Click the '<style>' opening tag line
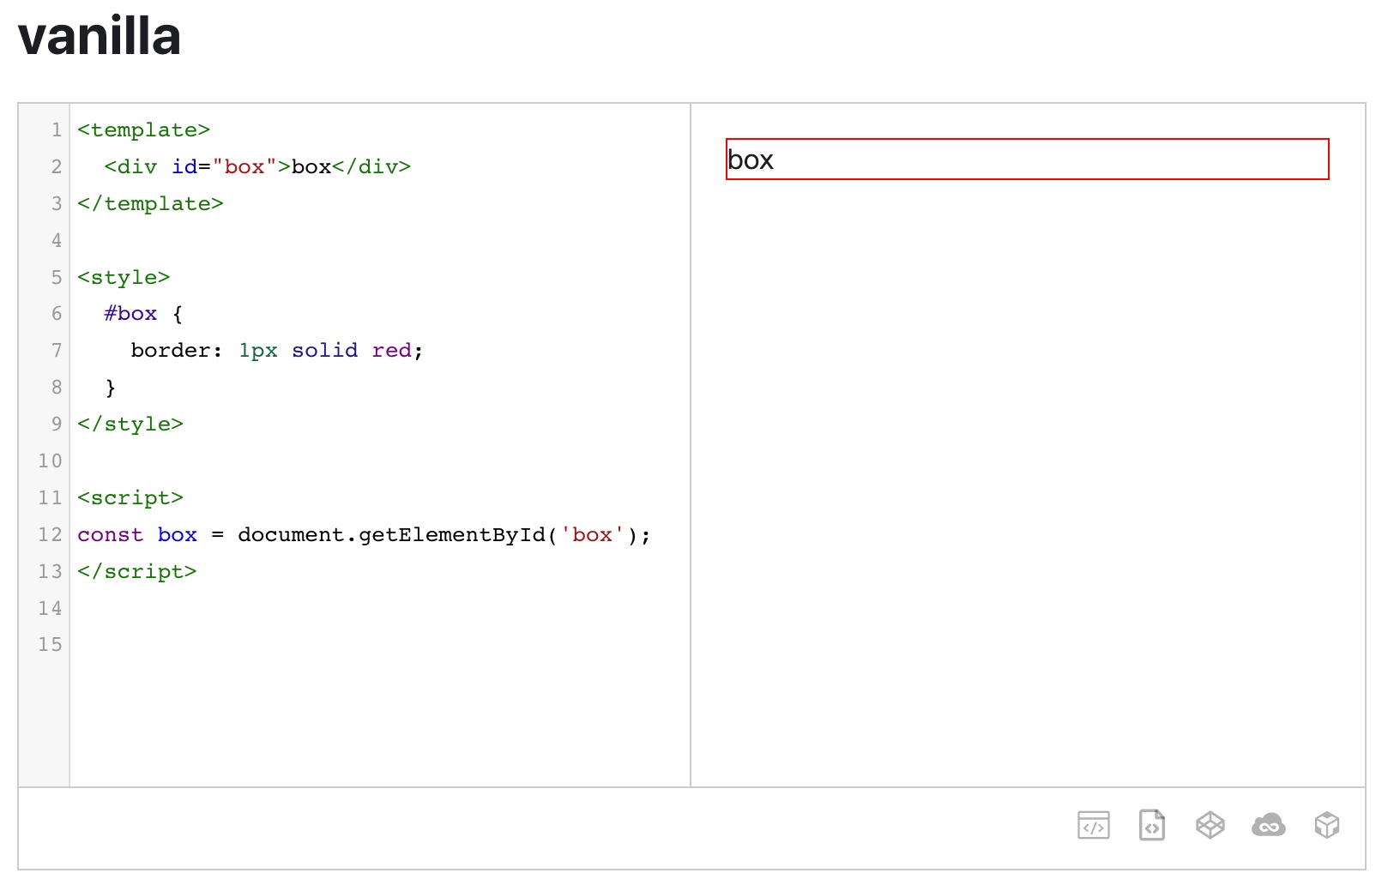Image resolution: width=1388 pixels, height=885 pixels. tap(124, 277)
